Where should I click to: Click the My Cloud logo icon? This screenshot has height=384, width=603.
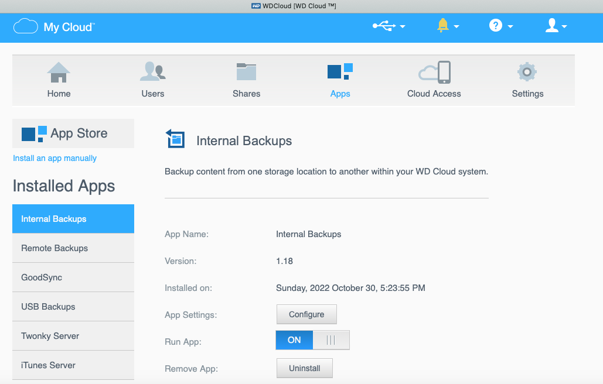[25, 26]
